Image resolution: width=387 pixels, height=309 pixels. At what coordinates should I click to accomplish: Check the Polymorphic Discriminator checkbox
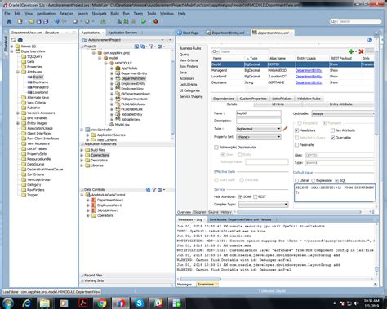pos(216,148)
